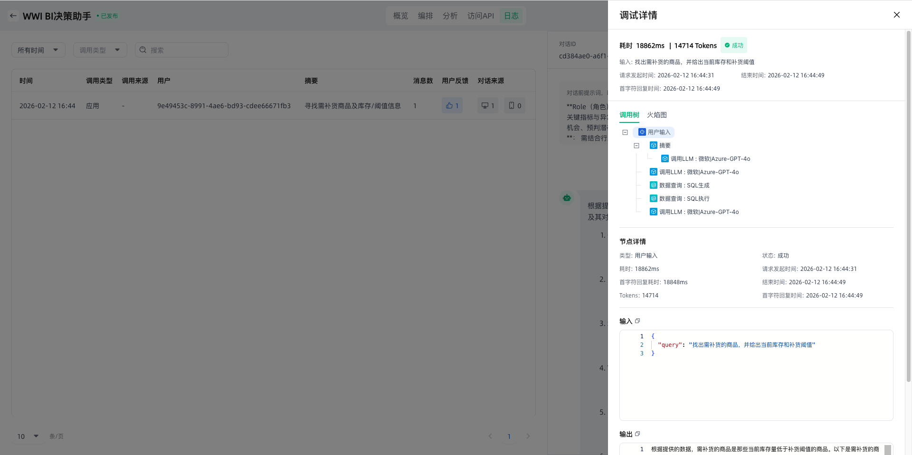The width and height of the screenshot is (912, 455).
Task: Click the back arrow beside WWI BI决策助手
Action: [x=13, y=16]
